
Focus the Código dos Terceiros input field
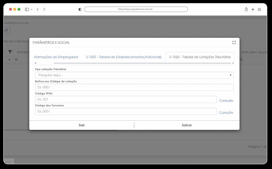(x=126, y=111)
